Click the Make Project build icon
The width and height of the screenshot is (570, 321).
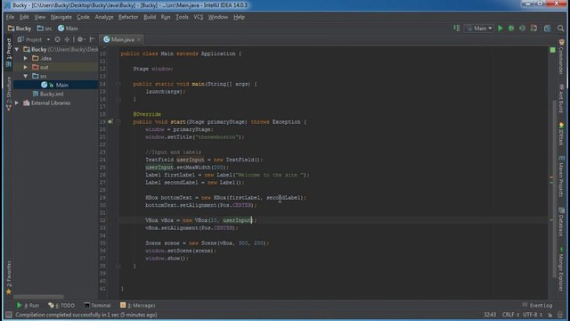pyautogui.click(x=457, y=28)
